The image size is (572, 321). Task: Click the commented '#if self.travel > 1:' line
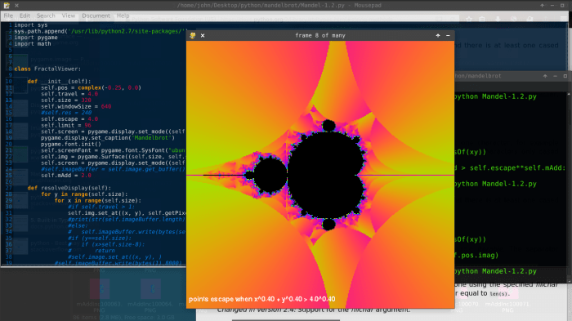pos(101,207)
